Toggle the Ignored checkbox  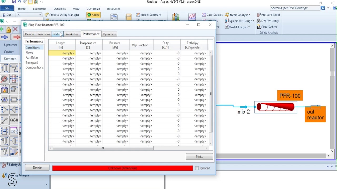click(x=197, y=168)
